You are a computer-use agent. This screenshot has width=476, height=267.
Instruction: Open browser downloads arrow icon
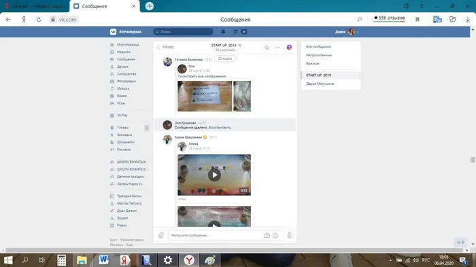468,20
